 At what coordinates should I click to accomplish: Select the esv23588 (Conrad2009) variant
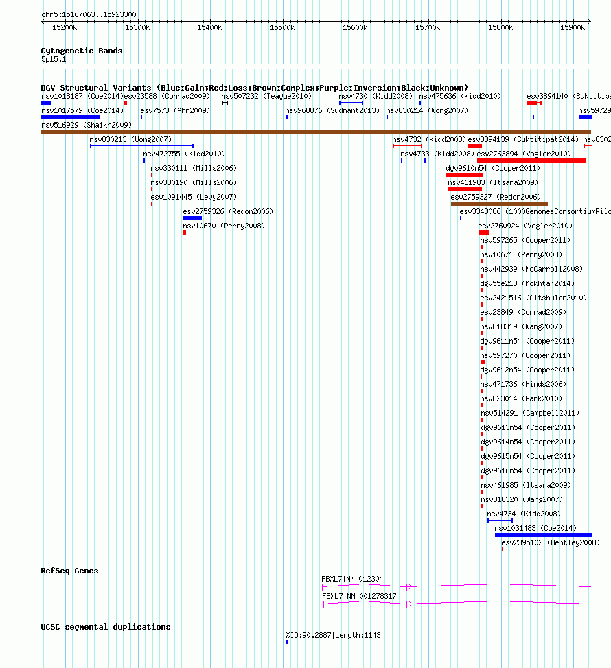167,96
